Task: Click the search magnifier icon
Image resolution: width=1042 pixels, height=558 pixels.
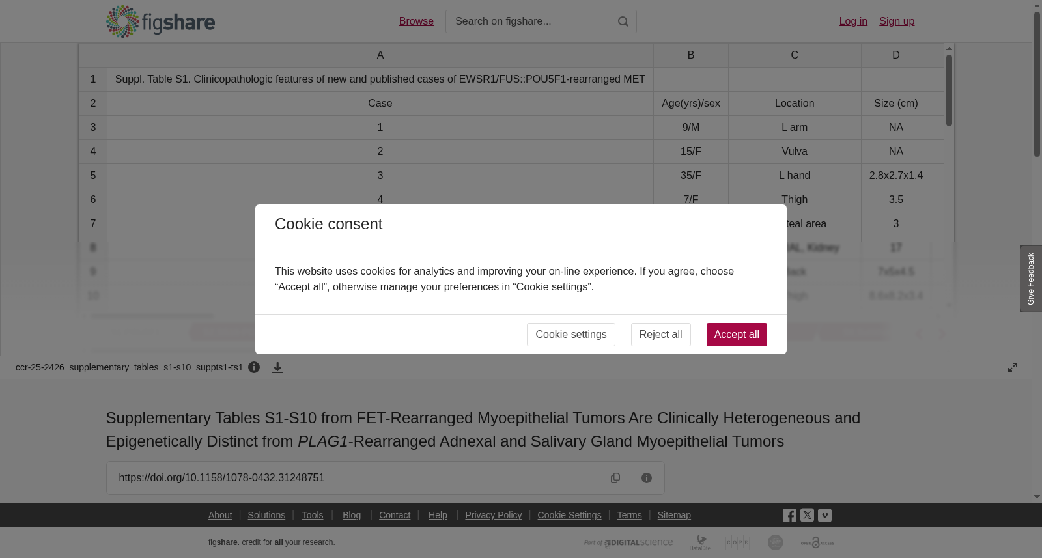Action: click(623, 21)
